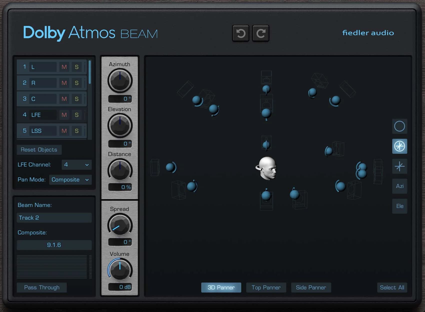Click the Beam Name field showing Track 2
This screenshot has height=312, width=425.
[x=54, y=218]
